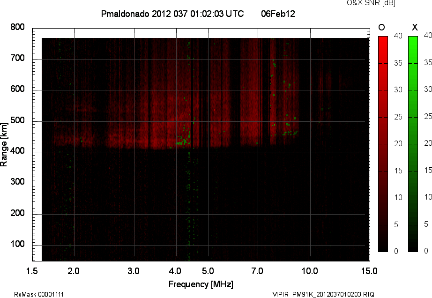Click the 'PM91K_2012037010203.RIQ' file name label
The image size is (432, 298).
(333, 294)
